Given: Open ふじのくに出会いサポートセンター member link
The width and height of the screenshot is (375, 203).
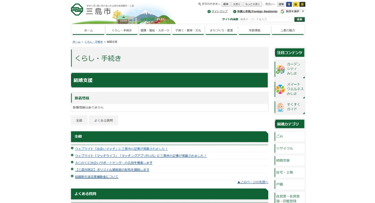Looking at the screenshot, I should pyautogui.click(x=114, y=162).
